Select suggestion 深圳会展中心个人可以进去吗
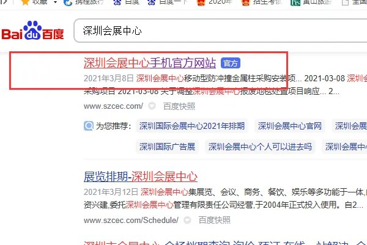The width and height of the screenshot is (367, 245). [260, 147]
